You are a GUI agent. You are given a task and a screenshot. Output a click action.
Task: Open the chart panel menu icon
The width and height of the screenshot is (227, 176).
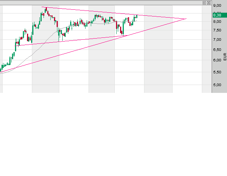(204, 2)
